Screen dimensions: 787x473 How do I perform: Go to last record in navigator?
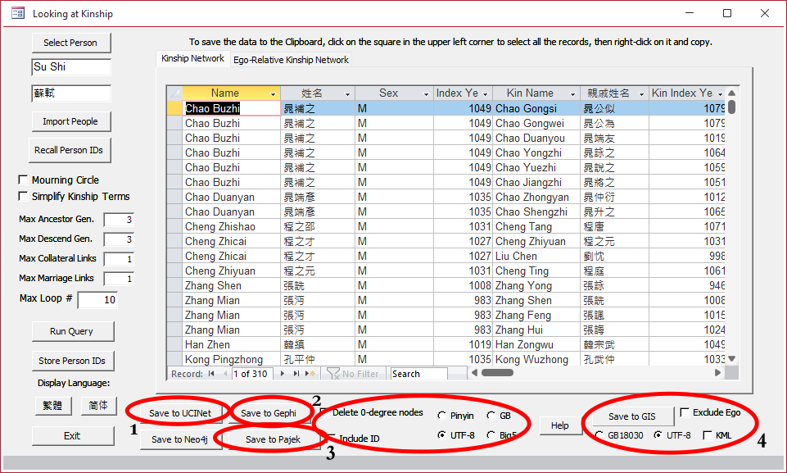[296, 374]
